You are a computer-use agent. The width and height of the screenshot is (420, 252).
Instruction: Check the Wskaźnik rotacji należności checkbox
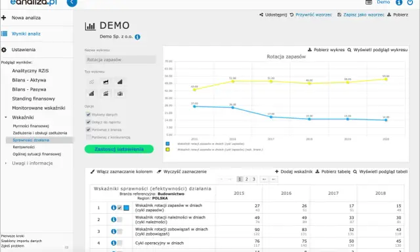point(119,220)
